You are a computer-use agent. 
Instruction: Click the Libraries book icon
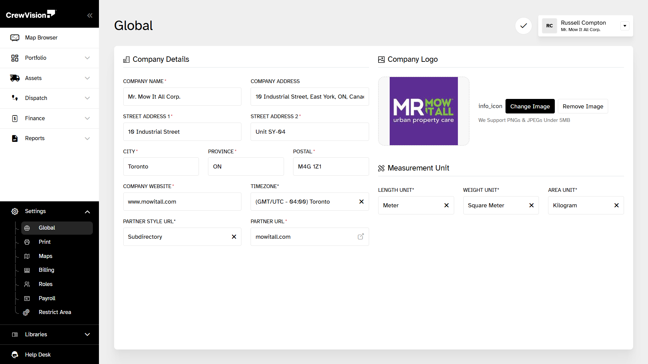pyautogui.click(x=15, y=335)
